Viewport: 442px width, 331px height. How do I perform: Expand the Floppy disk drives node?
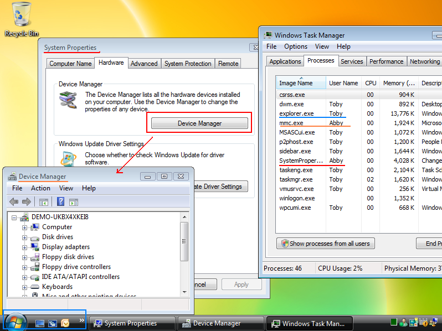(x=24, y=257)
